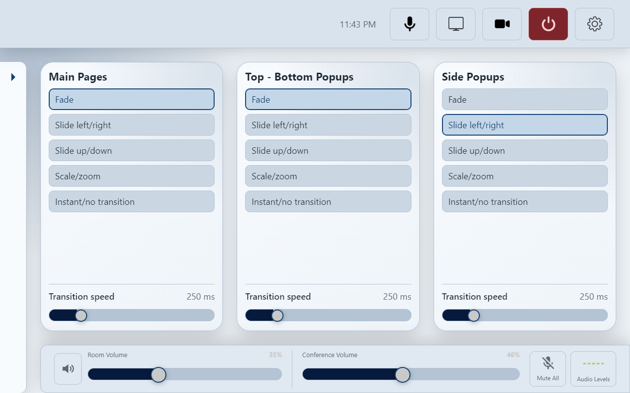Select Scale/zoom for Top - Bottom Popups

pos(328,176)
